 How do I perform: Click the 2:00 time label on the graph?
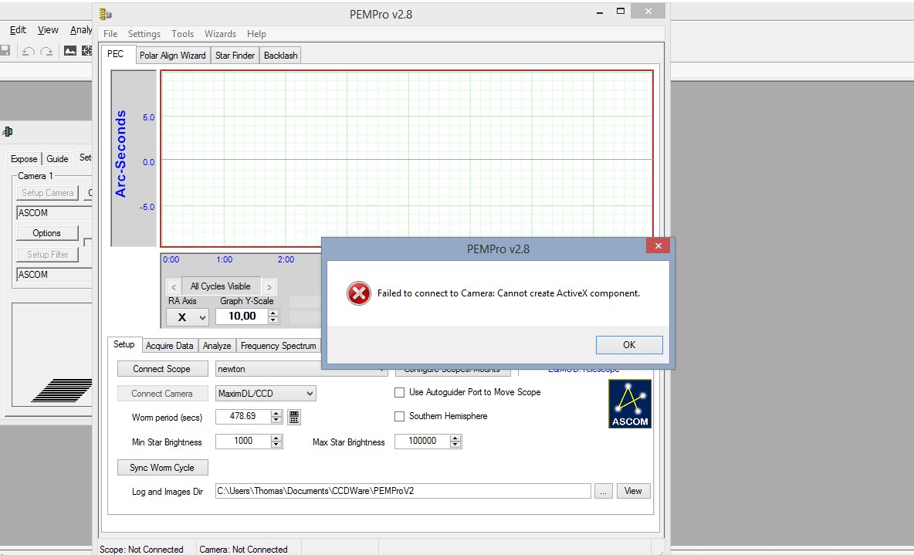click(x=286, y=259)
